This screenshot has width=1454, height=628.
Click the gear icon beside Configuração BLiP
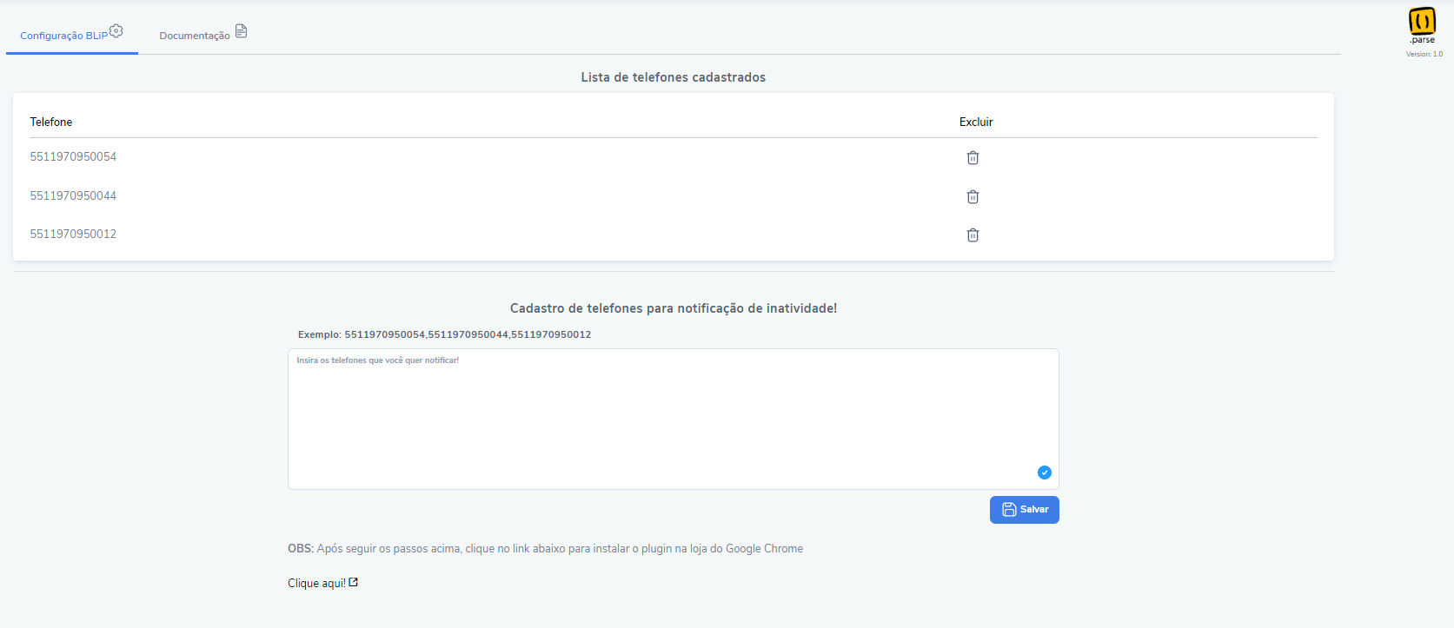point(116,31)
